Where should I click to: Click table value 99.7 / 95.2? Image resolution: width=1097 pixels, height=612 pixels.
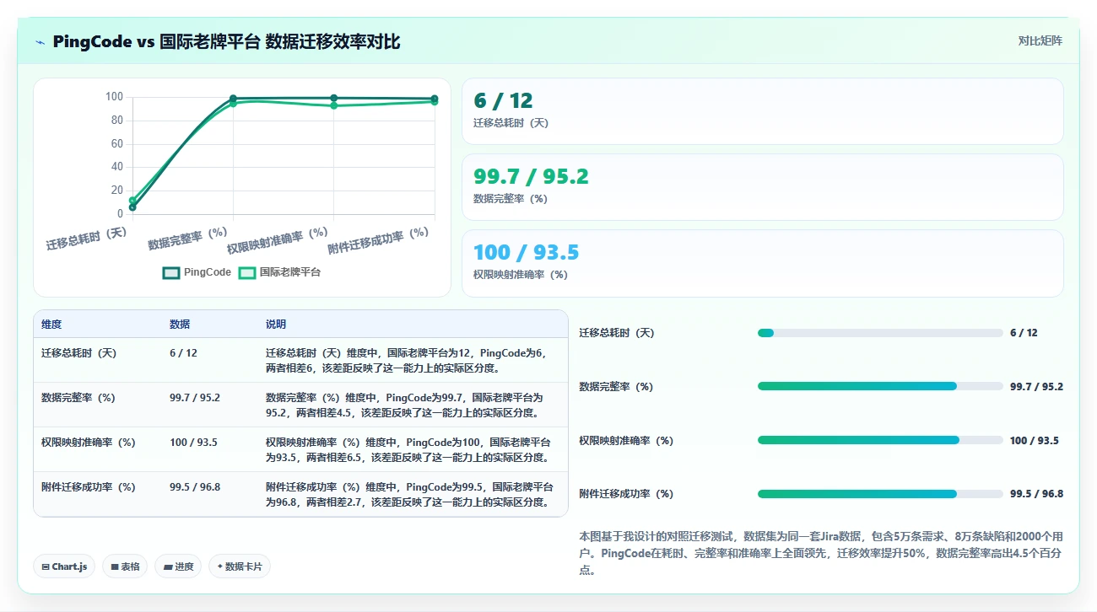195,398
